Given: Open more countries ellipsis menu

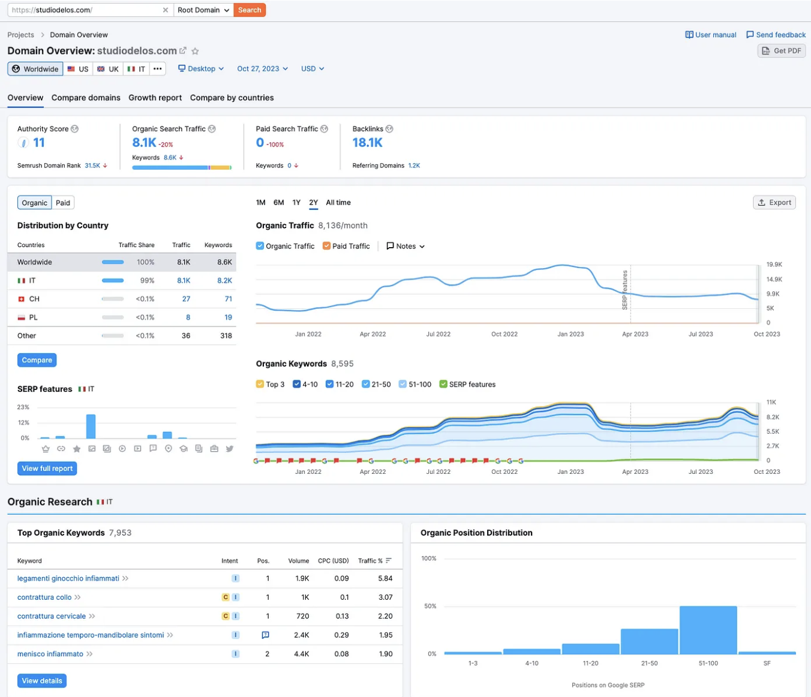Looking at the screenshot, I should pos(157,69).
